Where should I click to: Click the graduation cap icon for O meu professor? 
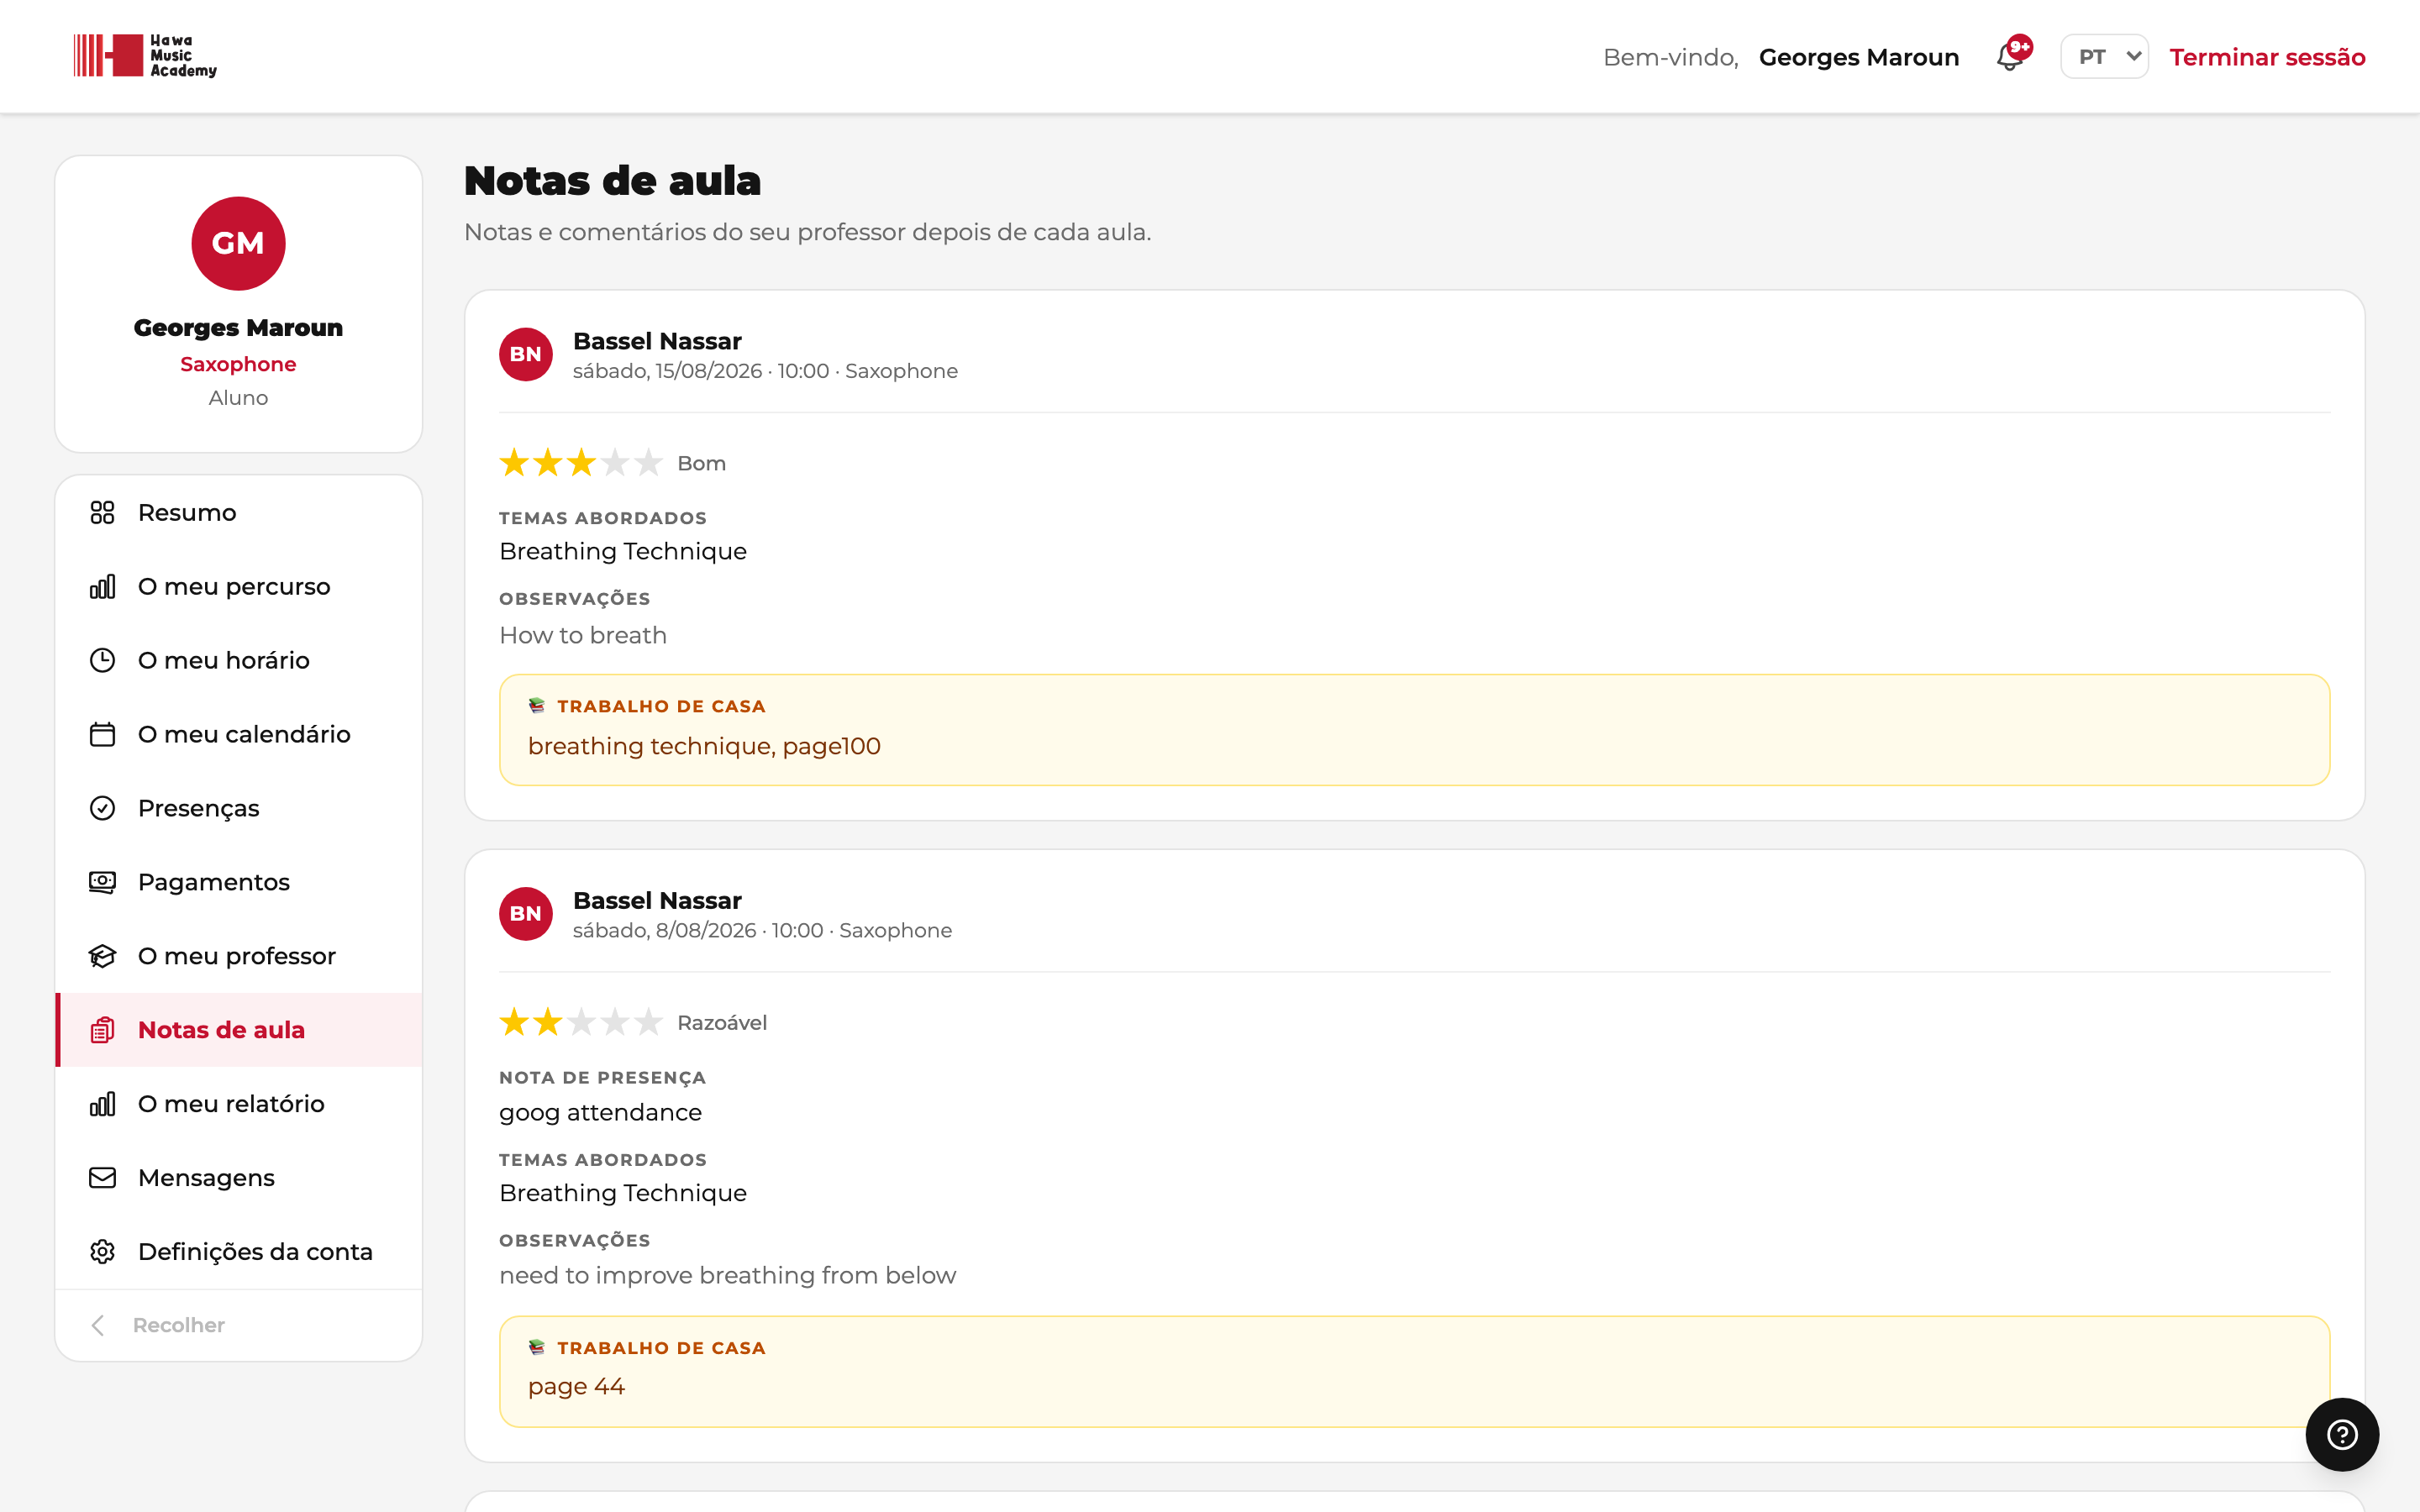102,956
